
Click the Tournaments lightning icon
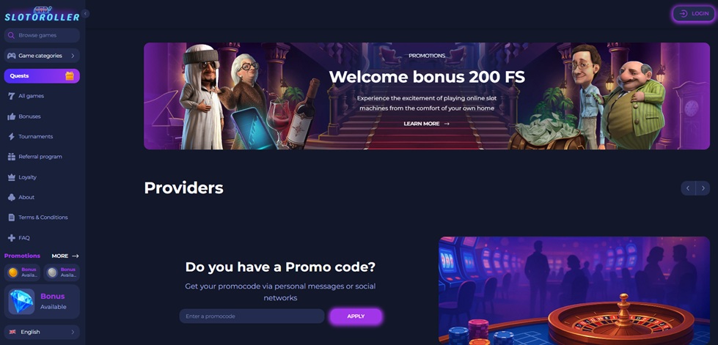(x=12, y=136)
